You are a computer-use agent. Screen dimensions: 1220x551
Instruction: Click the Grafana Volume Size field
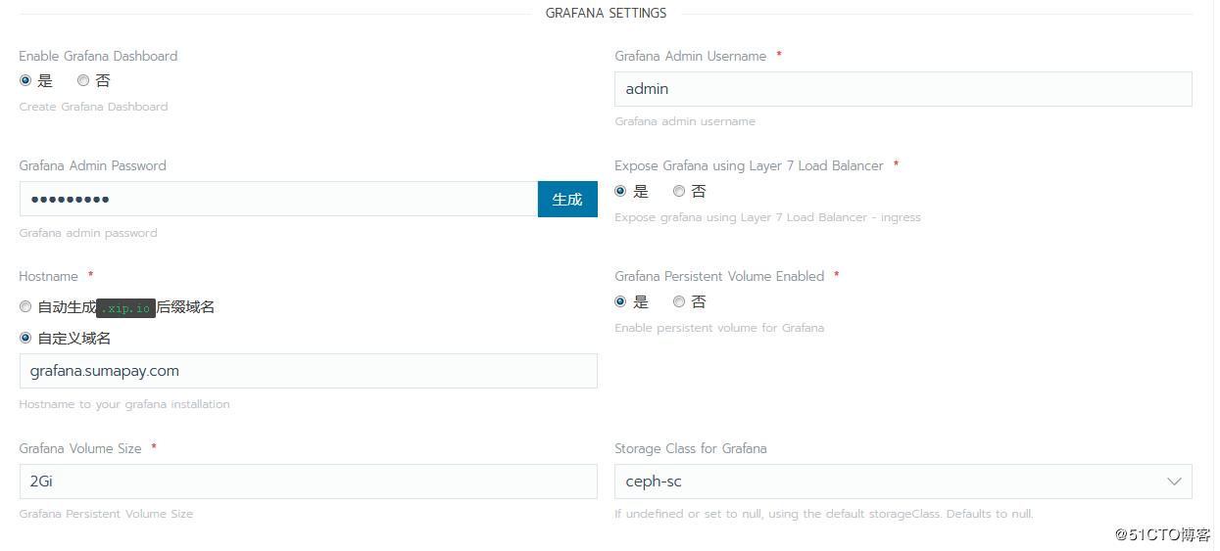click(308, 482)
